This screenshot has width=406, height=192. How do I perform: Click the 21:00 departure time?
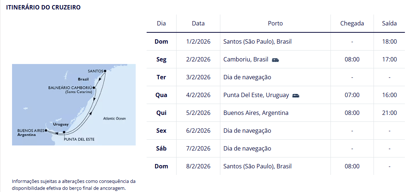pyautogui.click(x=389, y=113)
